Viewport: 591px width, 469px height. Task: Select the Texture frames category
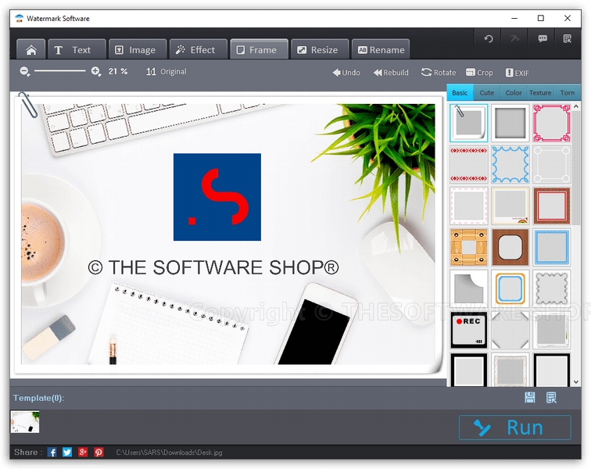click(540, 93)
